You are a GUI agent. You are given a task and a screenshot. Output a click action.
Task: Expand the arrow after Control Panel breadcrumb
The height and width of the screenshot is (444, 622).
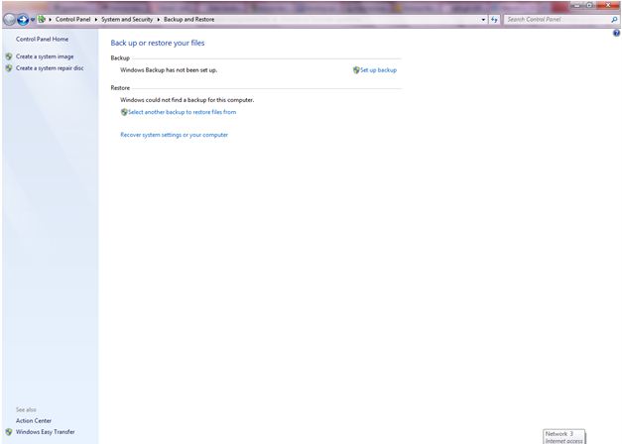tap(96, 20)
